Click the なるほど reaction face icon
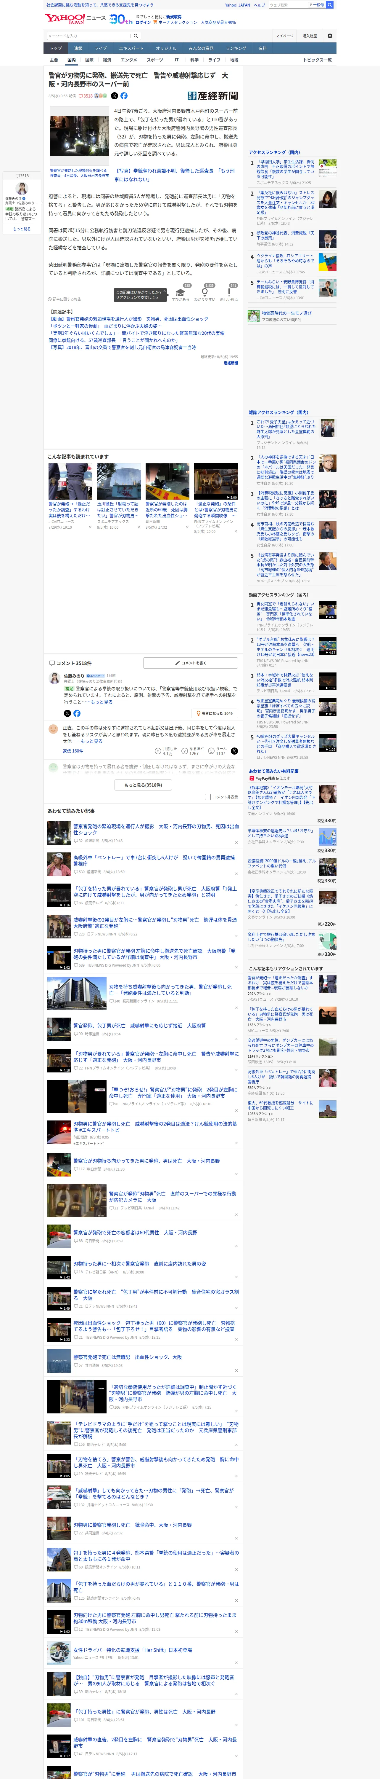 pyautogui.click(x=185, y=751)
